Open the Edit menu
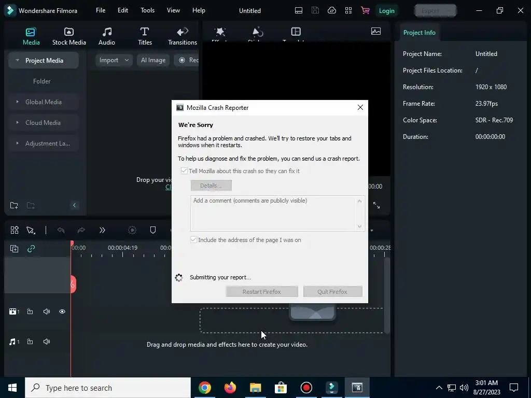 tap(122, 10)
